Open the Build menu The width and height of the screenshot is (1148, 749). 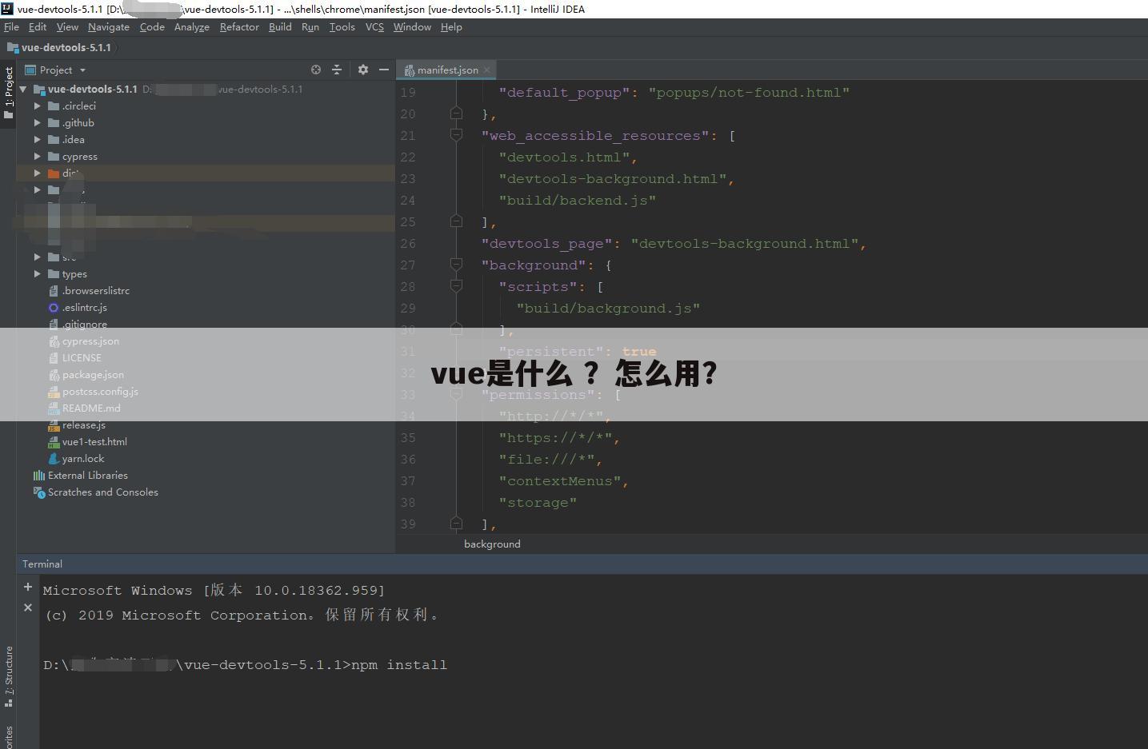pos(280,26)
